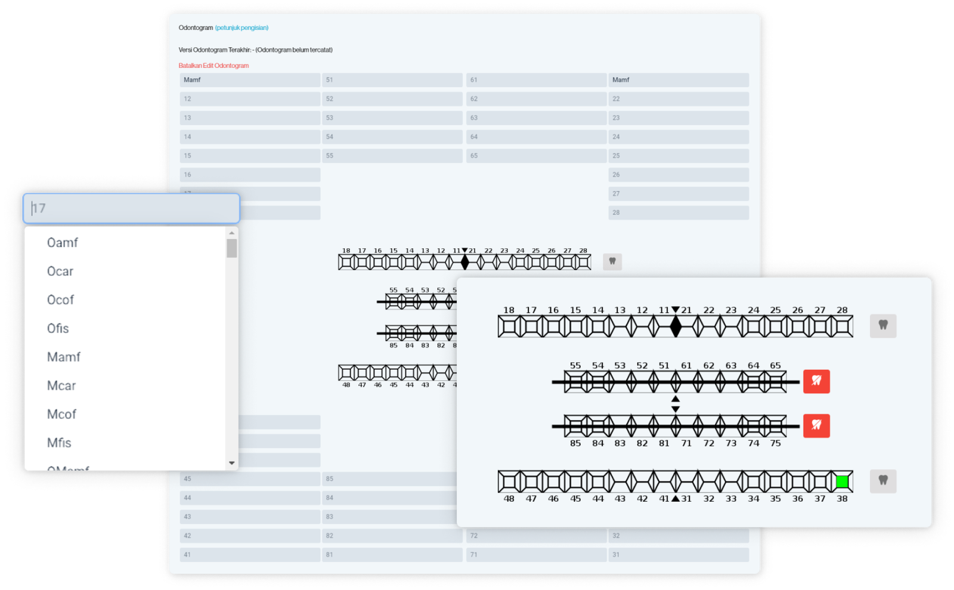954x590 pixels.
Task: Click red tooth icon beside row 55-65
Action: point(816,381)
